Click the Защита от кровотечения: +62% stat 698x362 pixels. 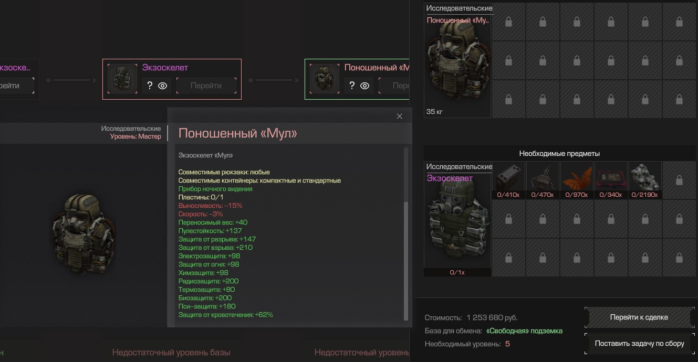click(x=226, y=315)
